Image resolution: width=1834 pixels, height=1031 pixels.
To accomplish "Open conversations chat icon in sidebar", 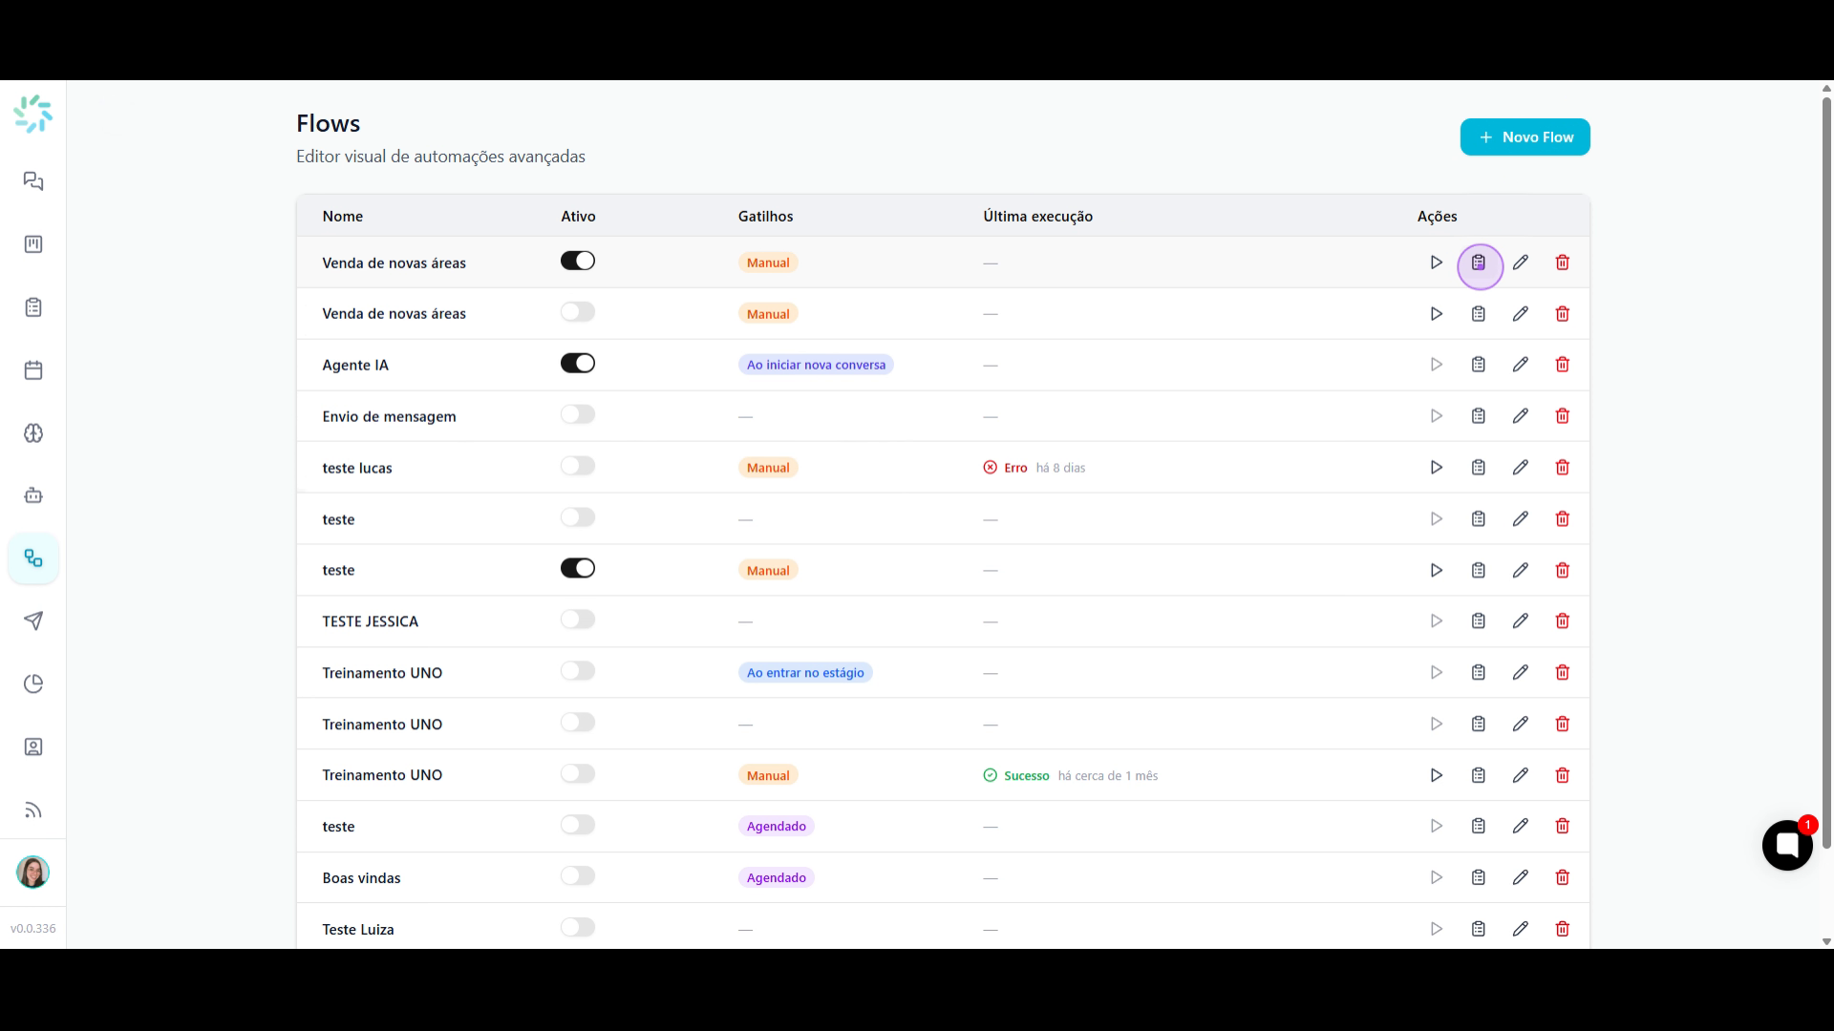I will pos(33,181).
